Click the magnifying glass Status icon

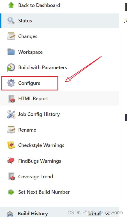(11, 21)
